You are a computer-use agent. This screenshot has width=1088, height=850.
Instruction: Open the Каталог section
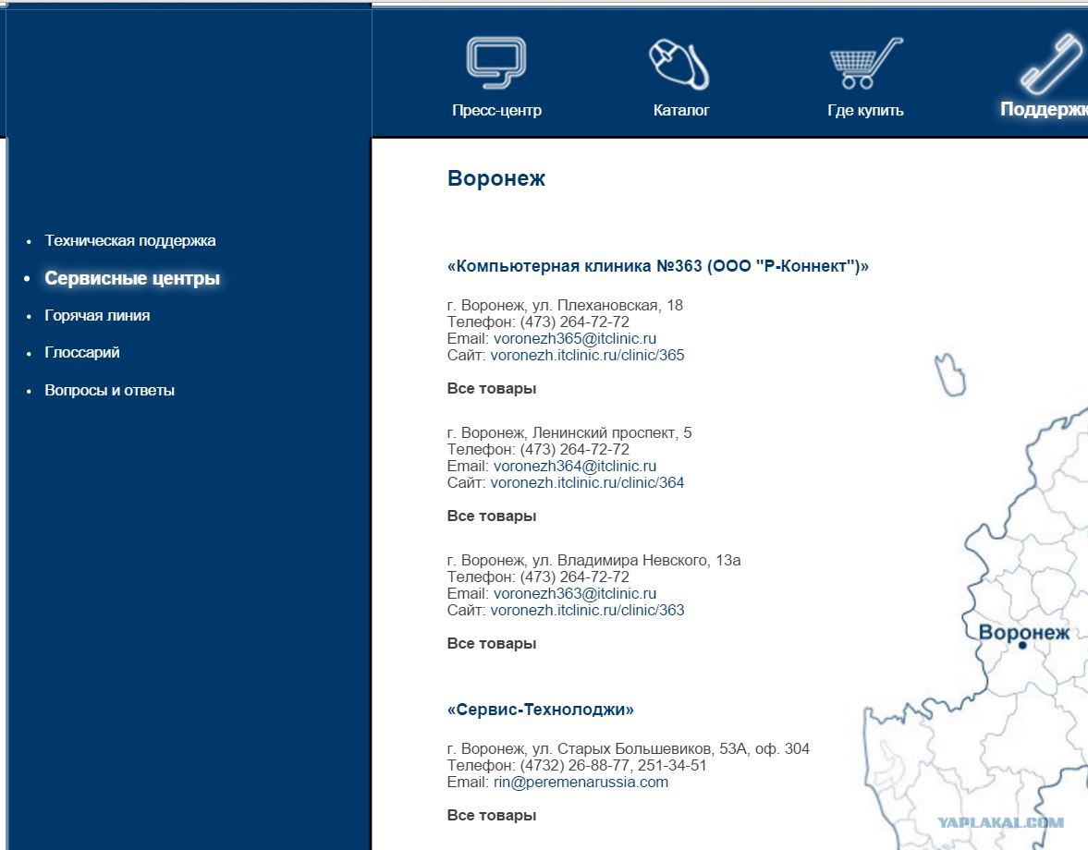(x=680, y=110)
